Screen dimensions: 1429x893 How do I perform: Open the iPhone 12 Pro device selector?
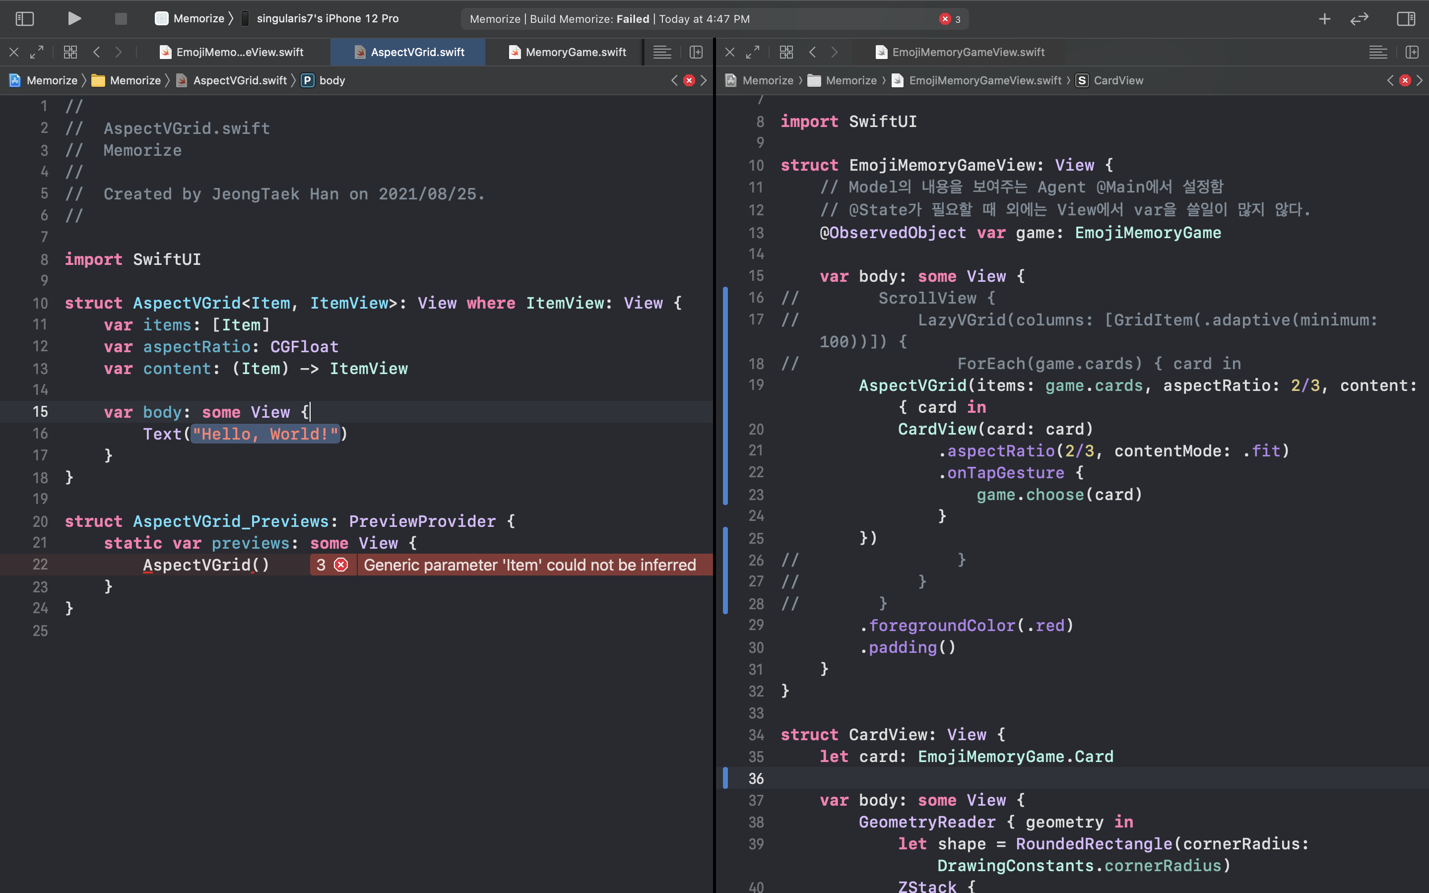click(x=327, y=18)
